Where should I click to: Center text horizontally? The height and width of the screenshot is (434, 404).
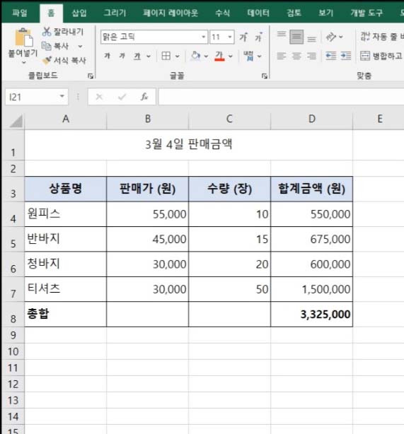pyautogui.click(x=296, y=56)
